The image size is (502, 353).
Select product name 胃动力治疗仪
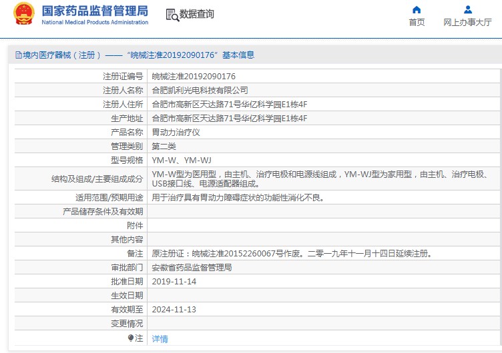pyautogui.click(x=176, y=133)
